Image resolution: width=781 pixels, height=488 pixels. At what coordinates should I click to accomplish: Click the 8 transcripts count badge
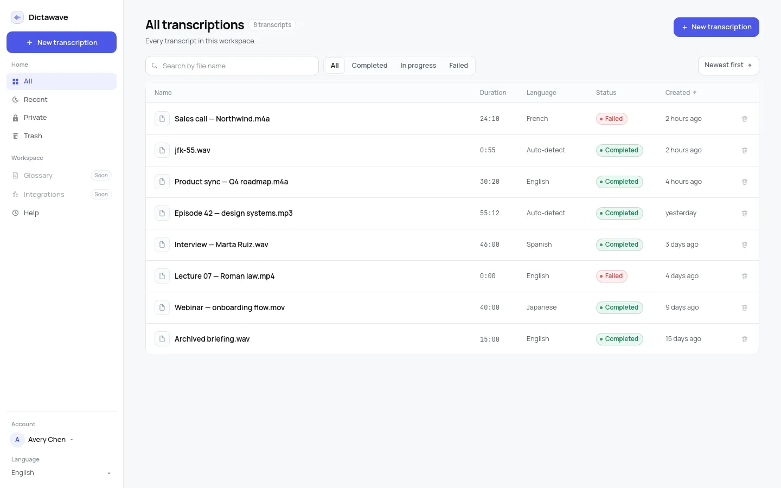pyautogui.click(x=272, y=25)
